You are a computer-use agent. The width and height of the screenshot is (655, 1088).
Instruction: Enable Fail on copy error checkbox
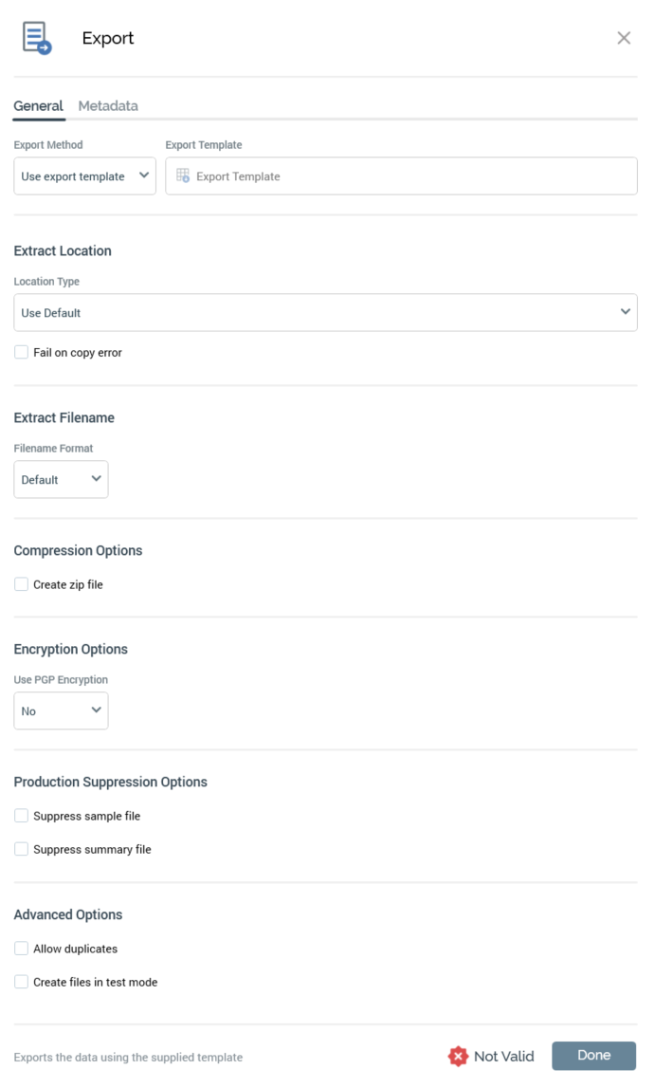(x=22, y=353)
